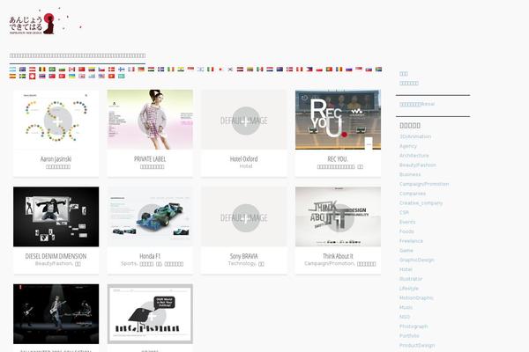This screenshot has width=529, height=352.
Task: Click the Think About It title link
Action: 338,256
